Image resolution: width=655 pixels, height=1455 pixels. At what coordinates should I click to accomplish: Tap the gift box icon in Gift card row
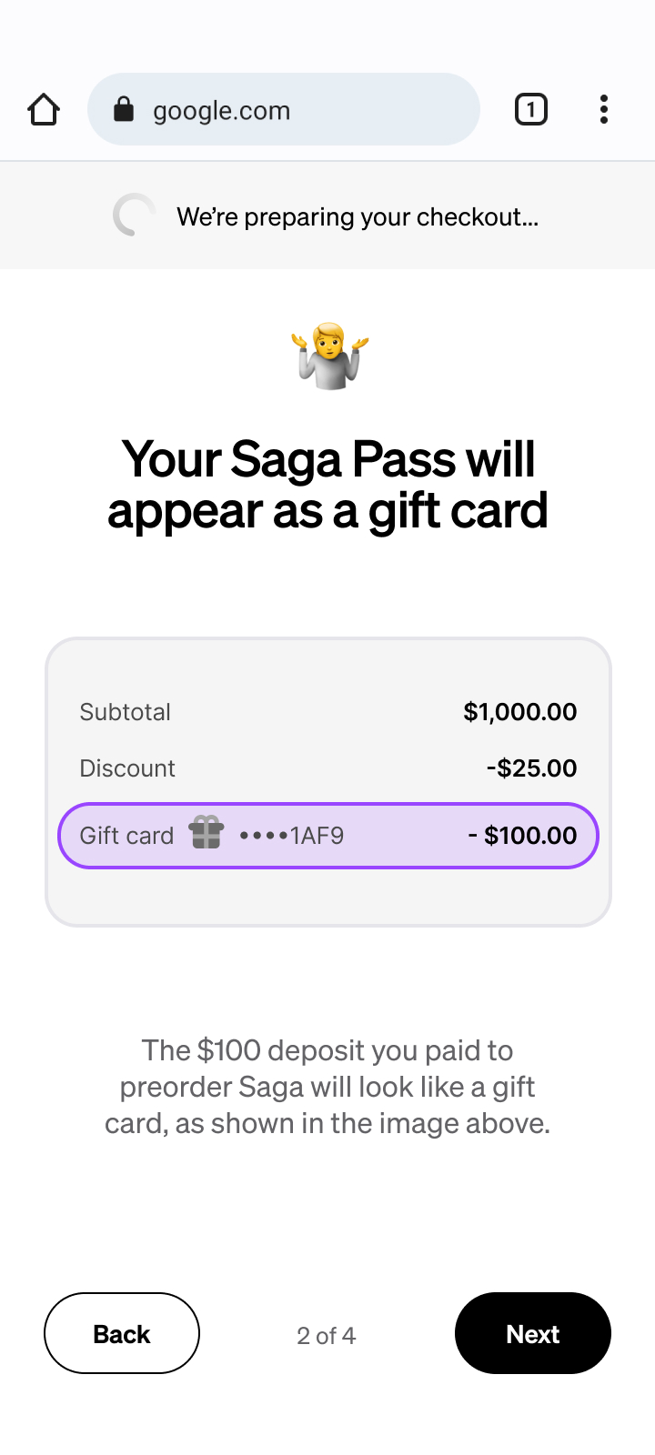click(x=207, y=832)
